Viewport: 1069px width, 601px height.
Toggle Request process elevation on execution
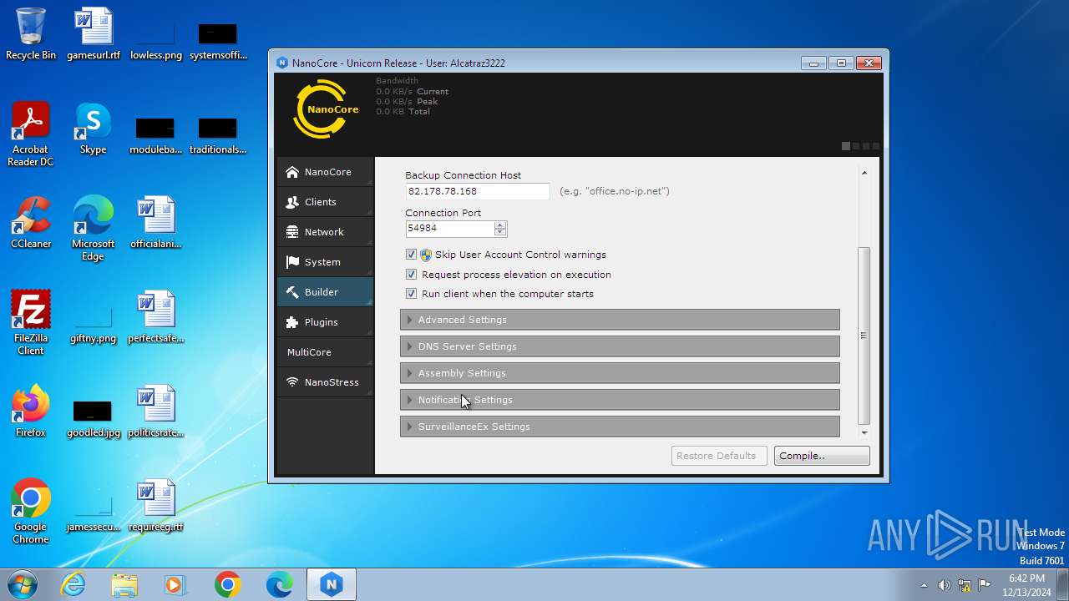[411, 275]
